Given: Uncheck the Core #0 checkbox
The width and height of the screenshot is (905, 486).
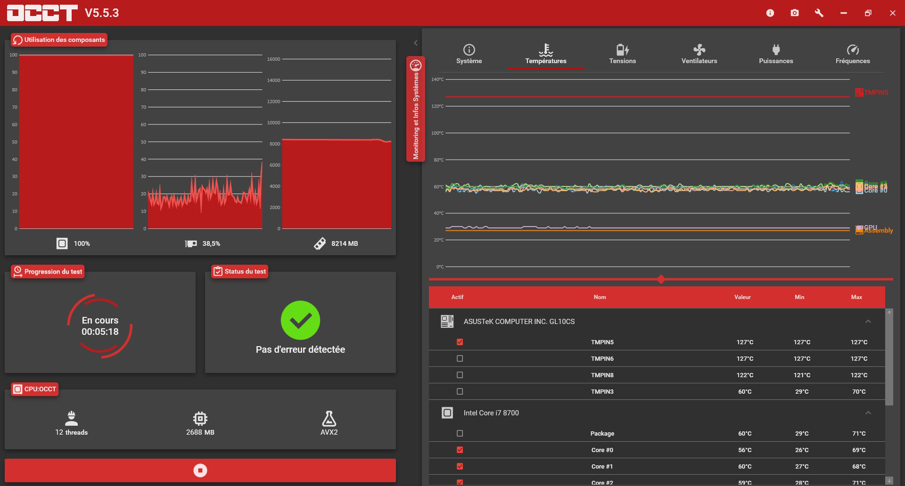Looking at the screenshot, I should (460, 450).
